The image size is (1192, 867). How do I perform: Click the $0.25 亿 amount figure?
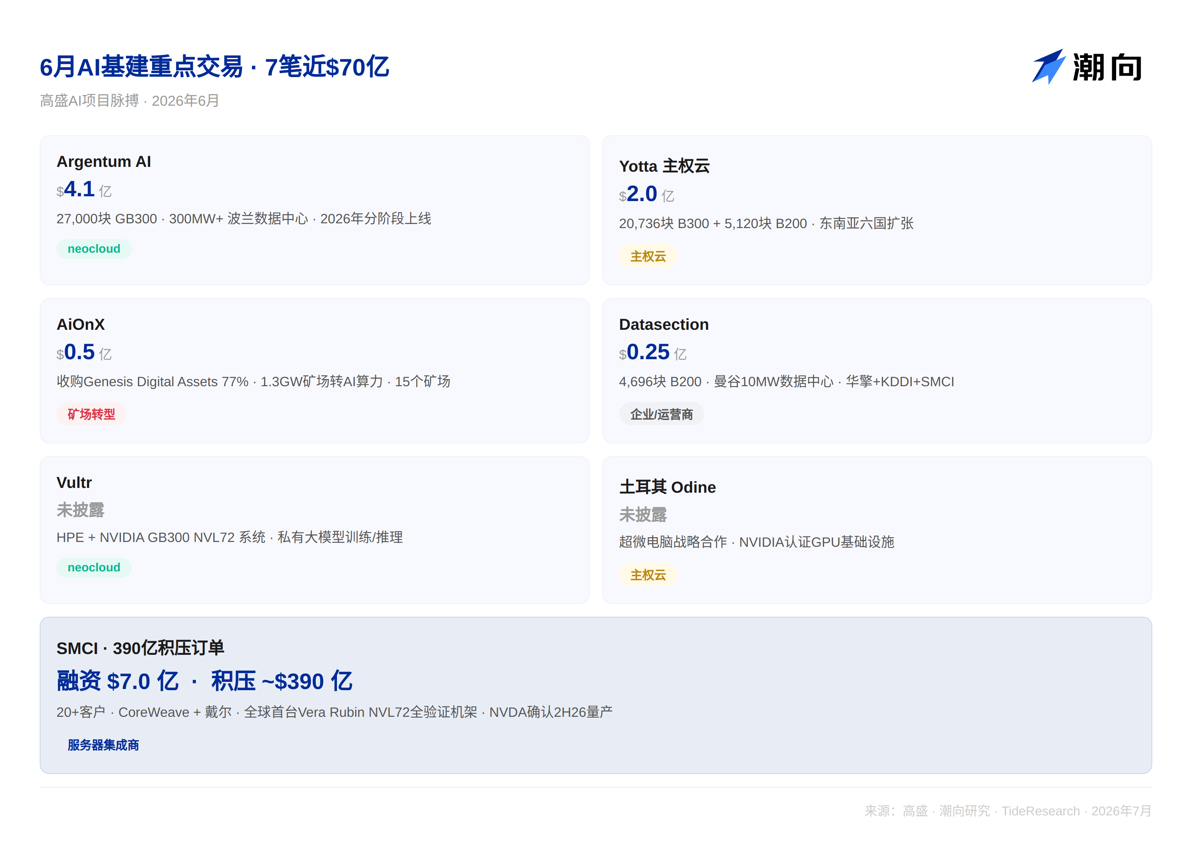pyautogui.click(x=653, y=352)
